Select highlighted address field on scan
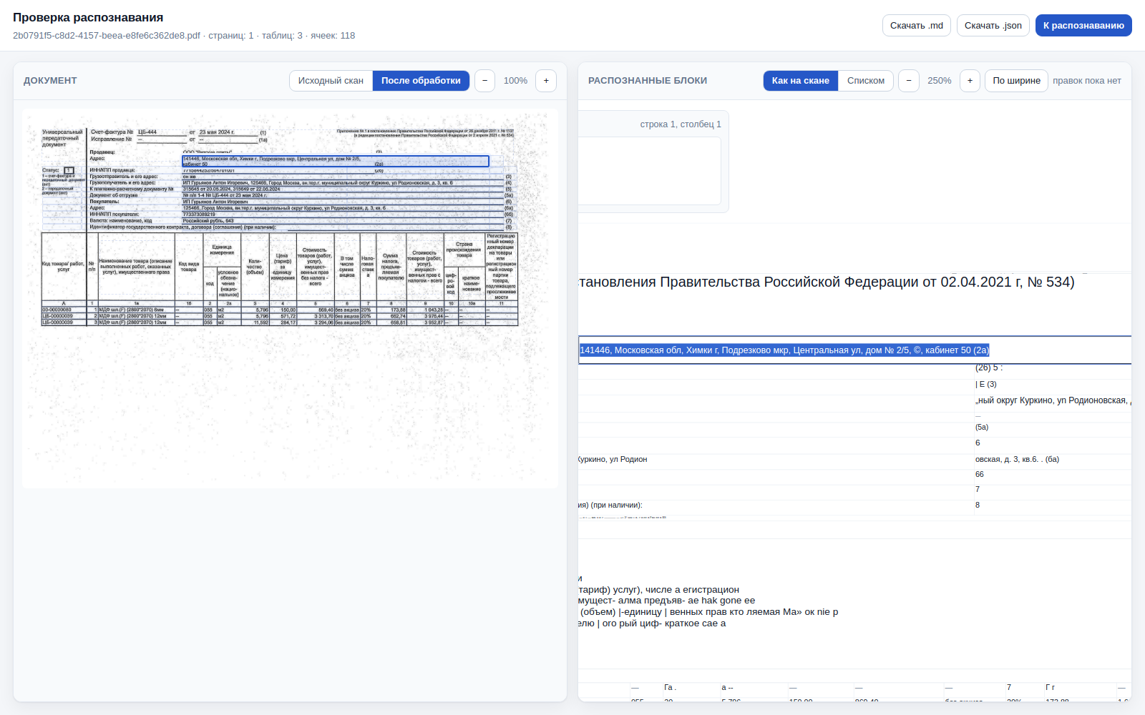 point(336,162)
